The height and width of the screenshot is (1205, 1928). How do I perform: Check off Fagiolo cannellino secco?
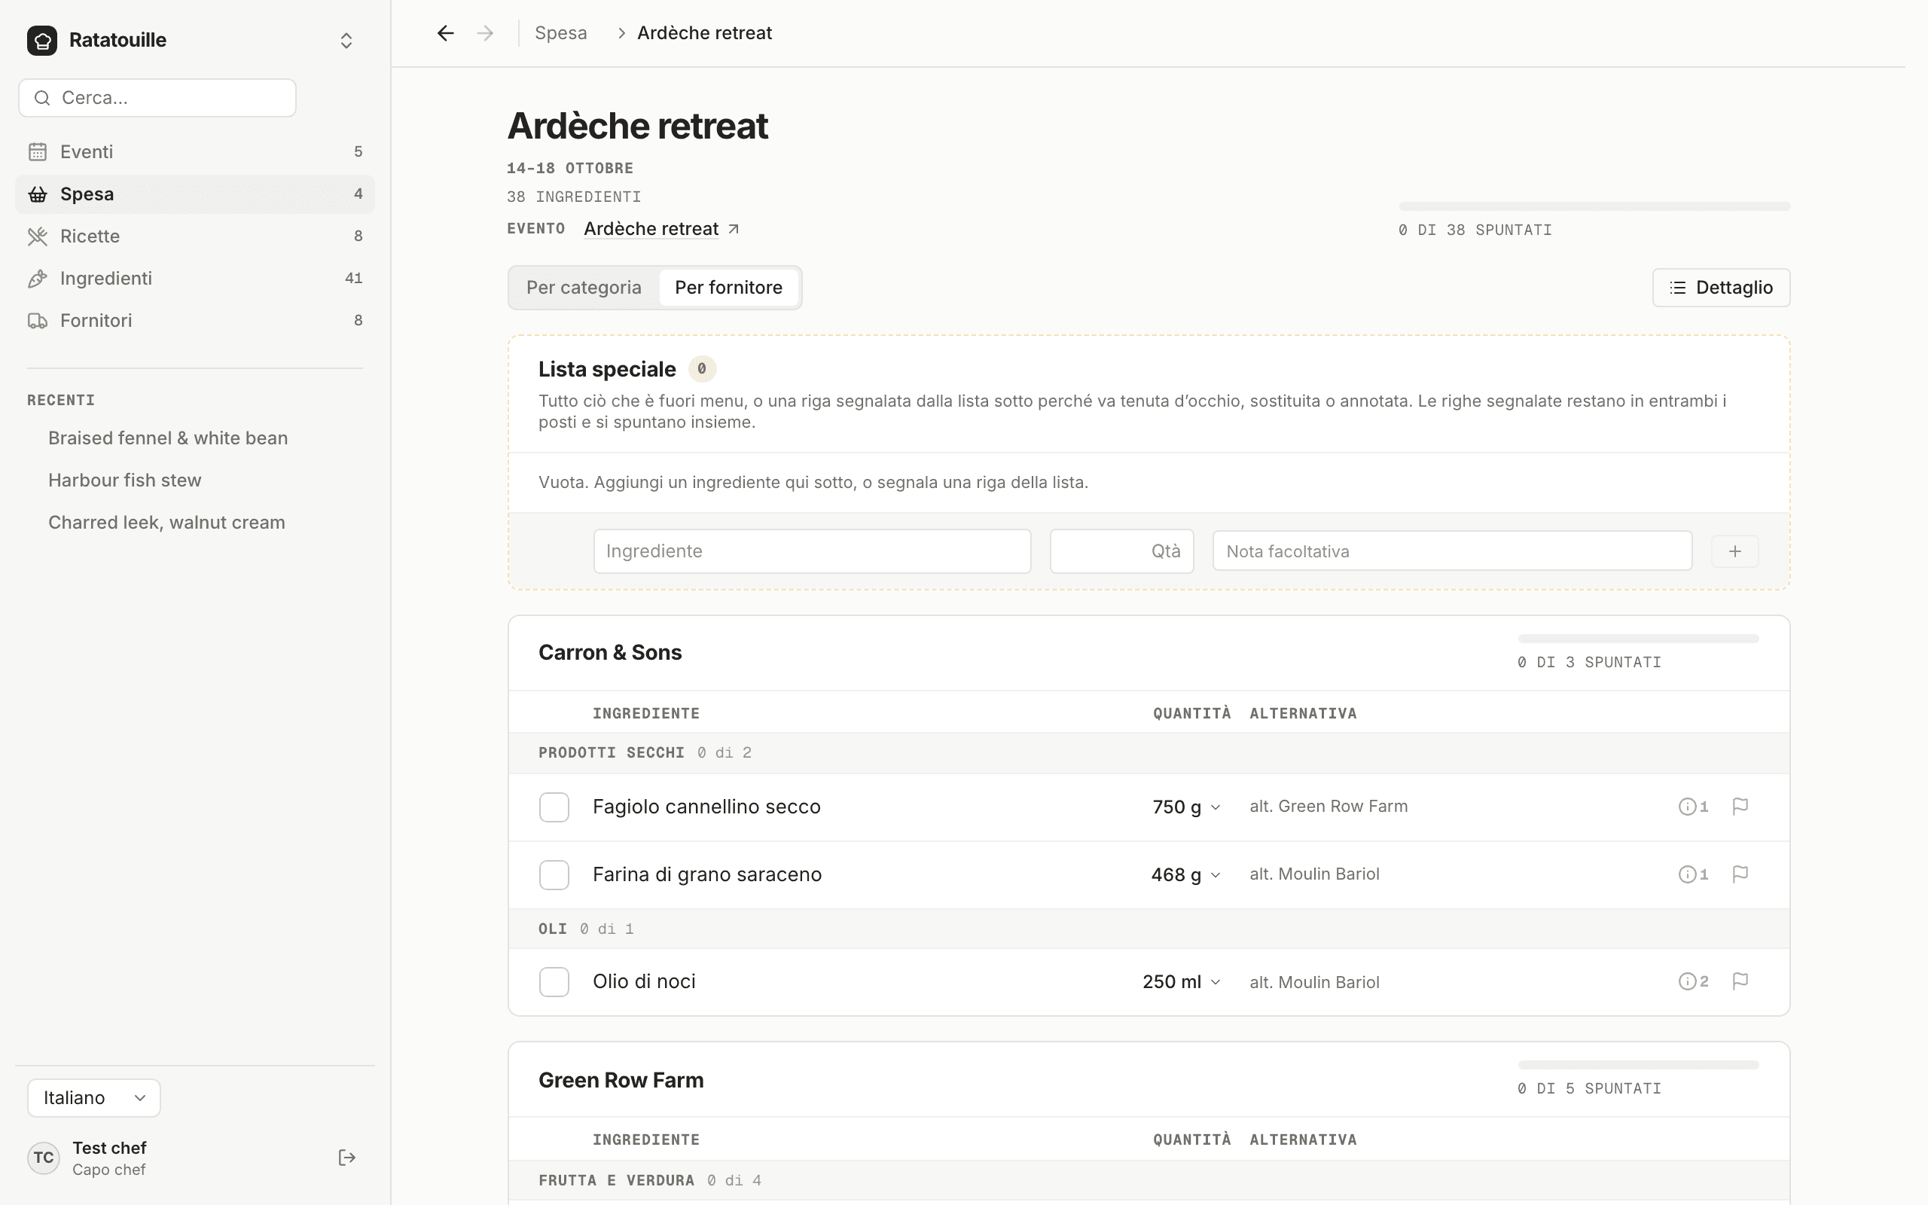click(554, 807)
